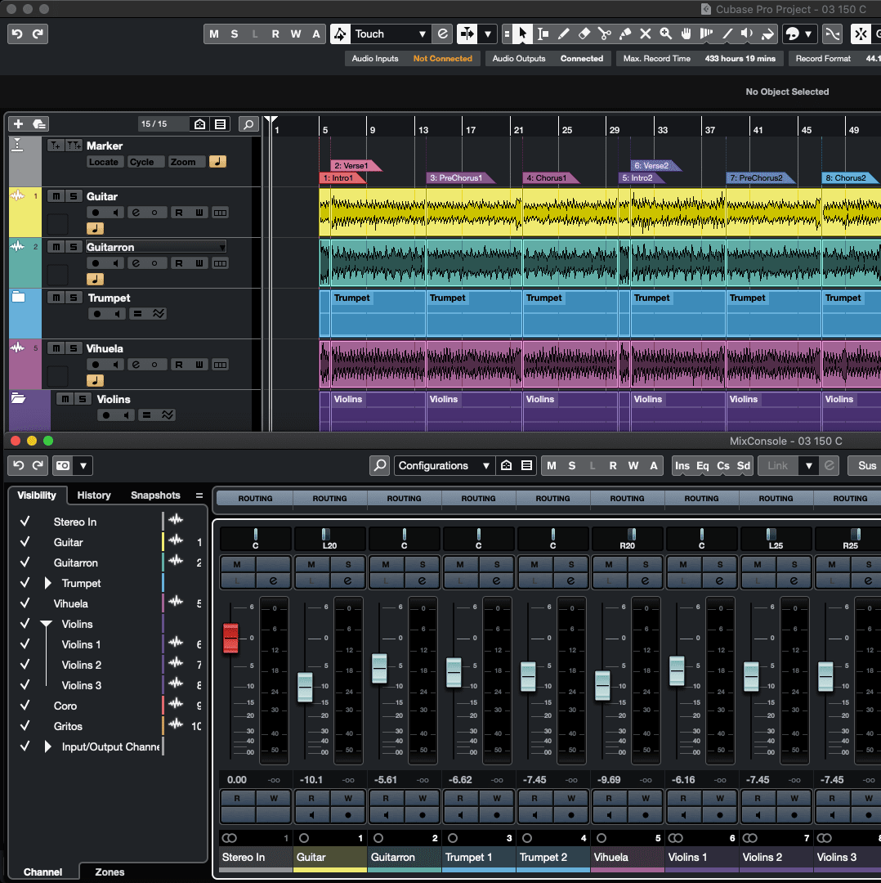Open track list search magnifier
The width and height of the screenshot is (881, 883).
tap(248, 124)
